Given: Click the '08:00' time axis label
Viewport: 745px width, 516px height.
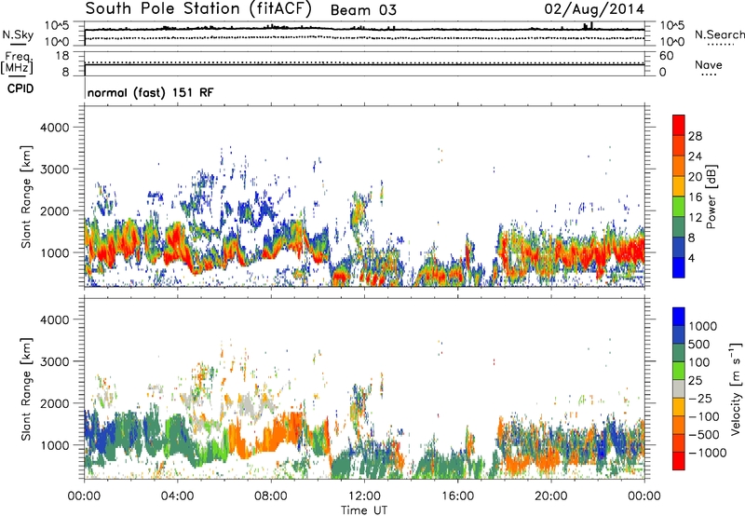Looking at the screenshot, I should pos(271,496).
